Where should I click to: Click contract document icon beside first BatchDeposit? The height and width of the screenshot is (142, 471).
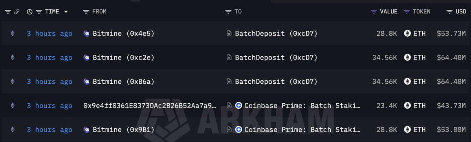point(229,33)
